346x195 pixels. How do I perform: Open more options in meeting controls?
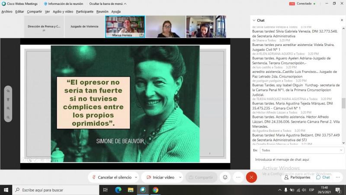point(238,177)
